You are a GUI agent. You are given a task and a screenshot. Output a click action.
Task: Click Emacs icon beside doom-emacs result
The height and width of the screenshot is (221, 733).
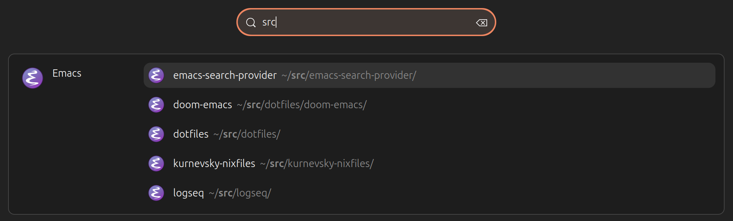(156, 105)
